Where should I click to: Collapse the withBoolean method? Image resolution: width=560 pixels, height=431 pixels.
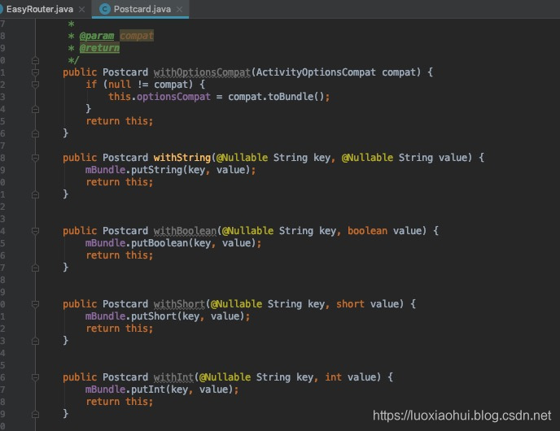pos(35,231)
